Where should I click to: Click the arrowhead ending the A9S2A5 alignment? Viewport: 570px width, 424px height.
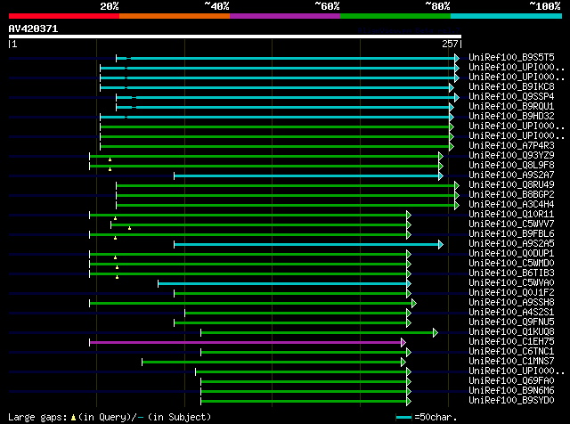(441, 244)
